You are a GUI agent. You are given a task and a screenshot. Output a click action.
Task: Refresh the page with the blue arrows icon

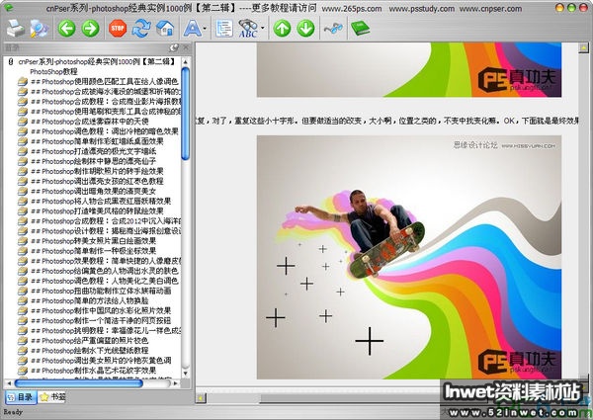141,29
